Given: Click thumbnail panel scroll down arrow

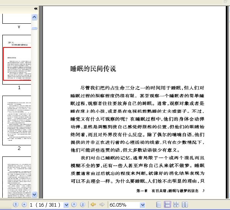Looking at the screenshot, I should (x=34, y=194).
